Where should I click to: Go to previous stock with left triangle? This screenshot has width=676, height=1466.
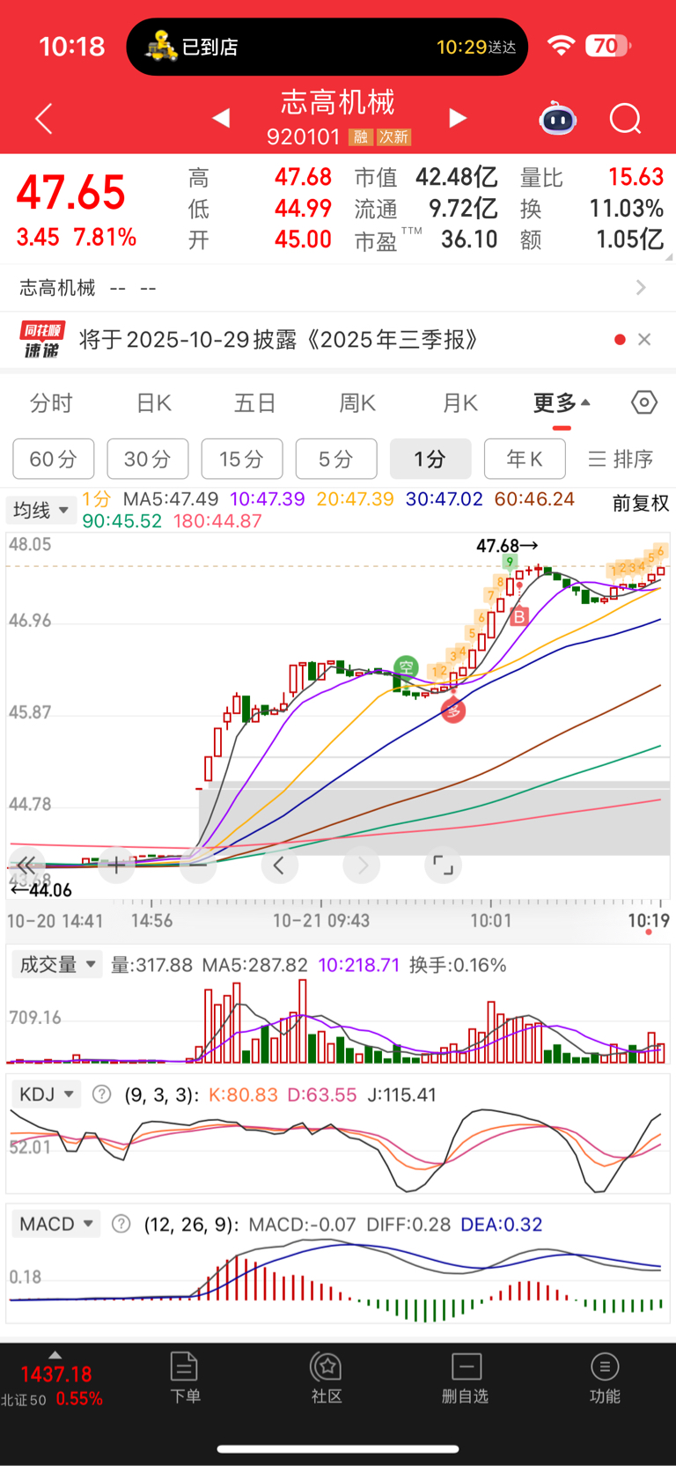tap(221, 118)
